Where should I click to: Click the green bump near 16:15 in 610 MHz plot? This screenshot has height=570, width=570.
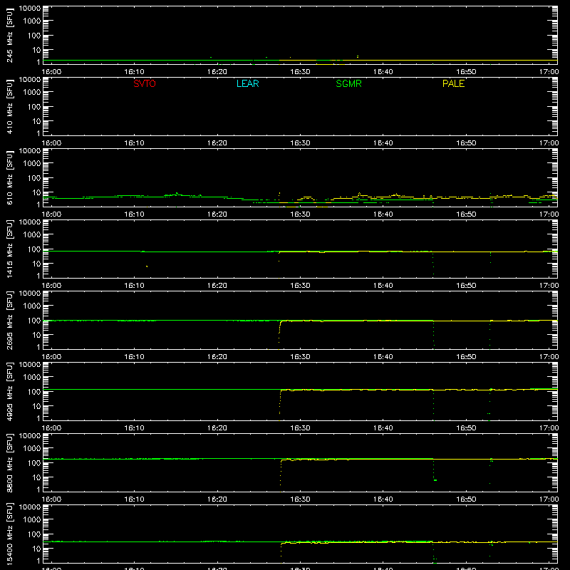click(177, 194)
